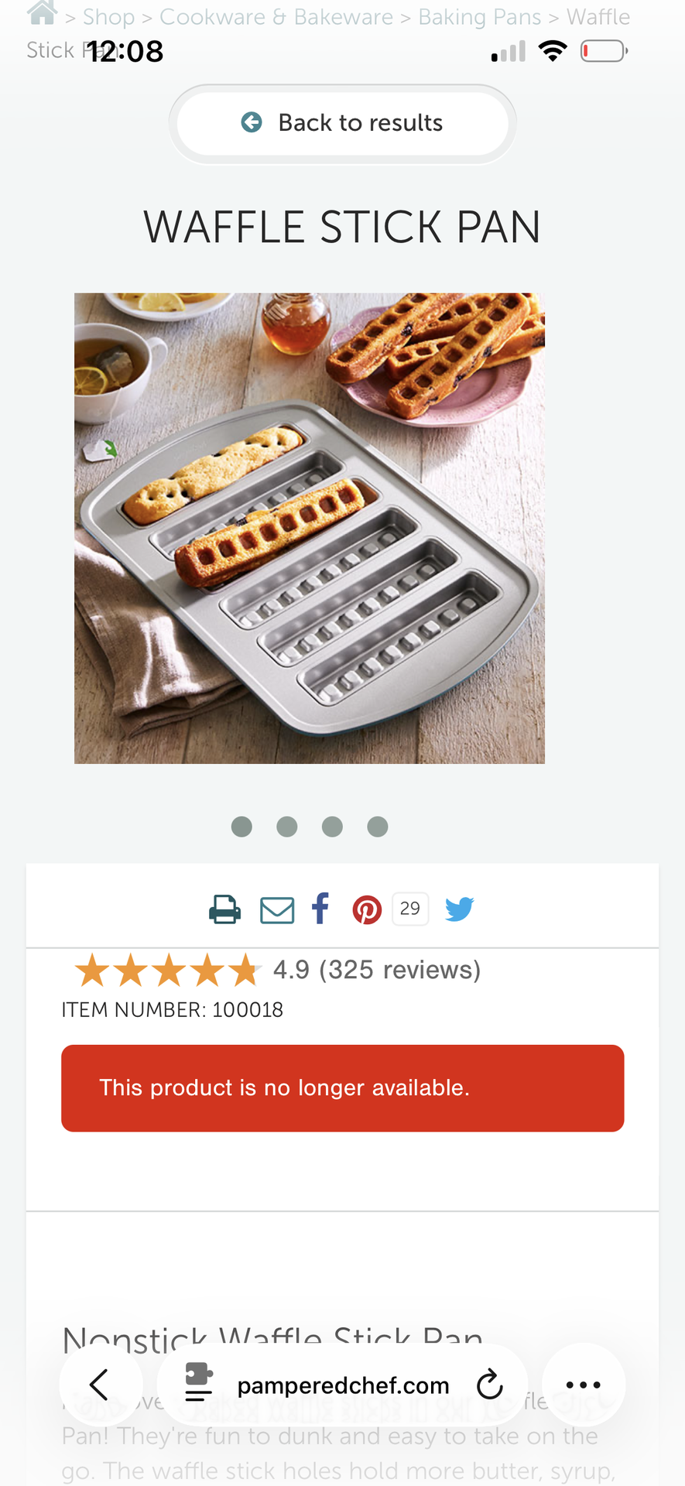Tap the Back to results button
685x1486 pixels.
tap(343, 123)
